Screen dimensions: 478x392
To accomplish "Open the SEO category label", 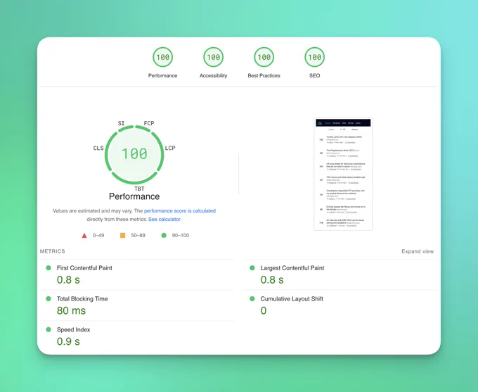I will (315, 75).
